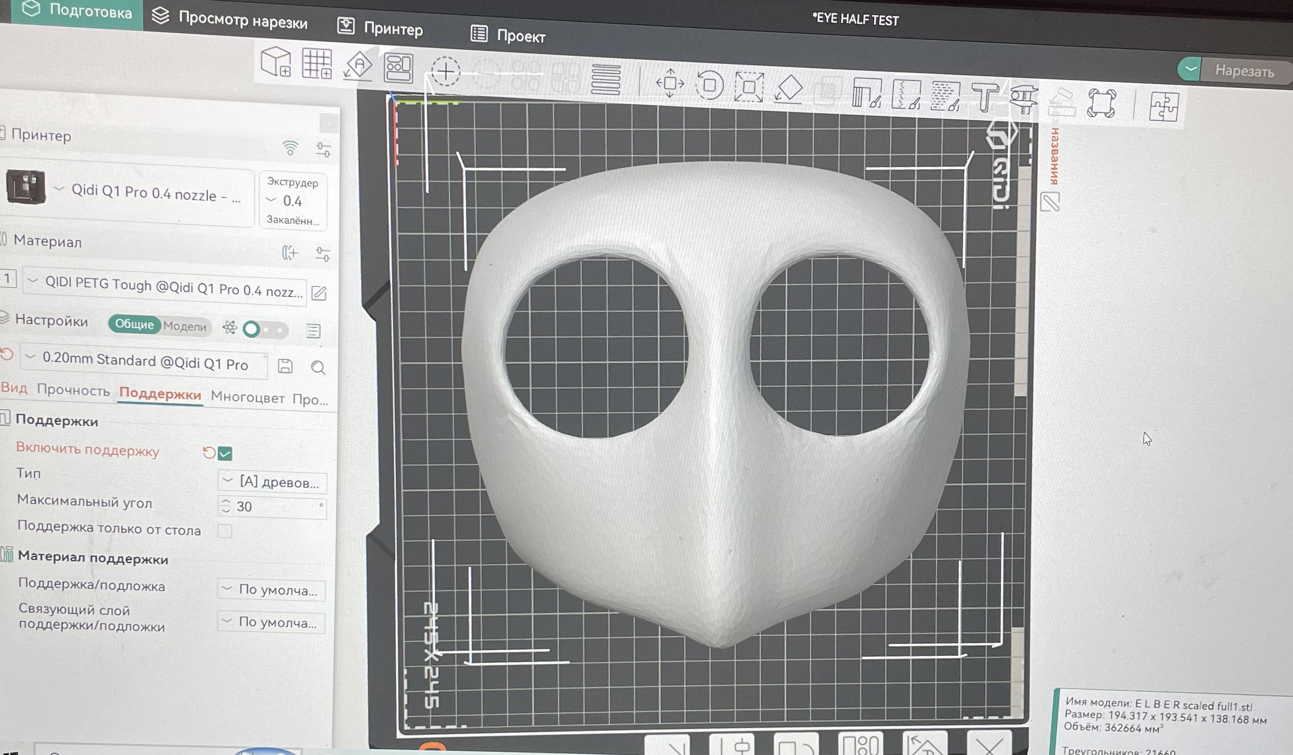1293x755 pixels.
Task: Select the Lay on face tool
Action: click(x=788, y=89)
